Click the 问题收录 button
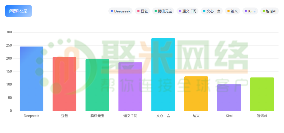The width and height of the screenshot is (284, 133). (18, 11)
